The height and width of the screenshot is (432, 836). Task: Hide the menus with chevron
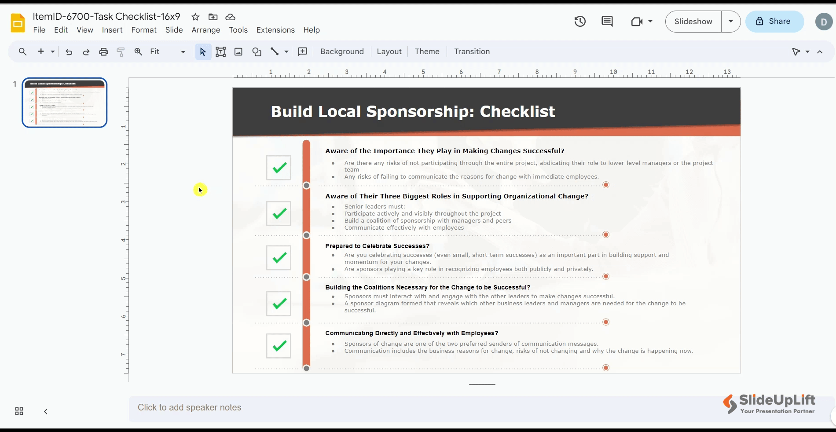coord(820,52)
